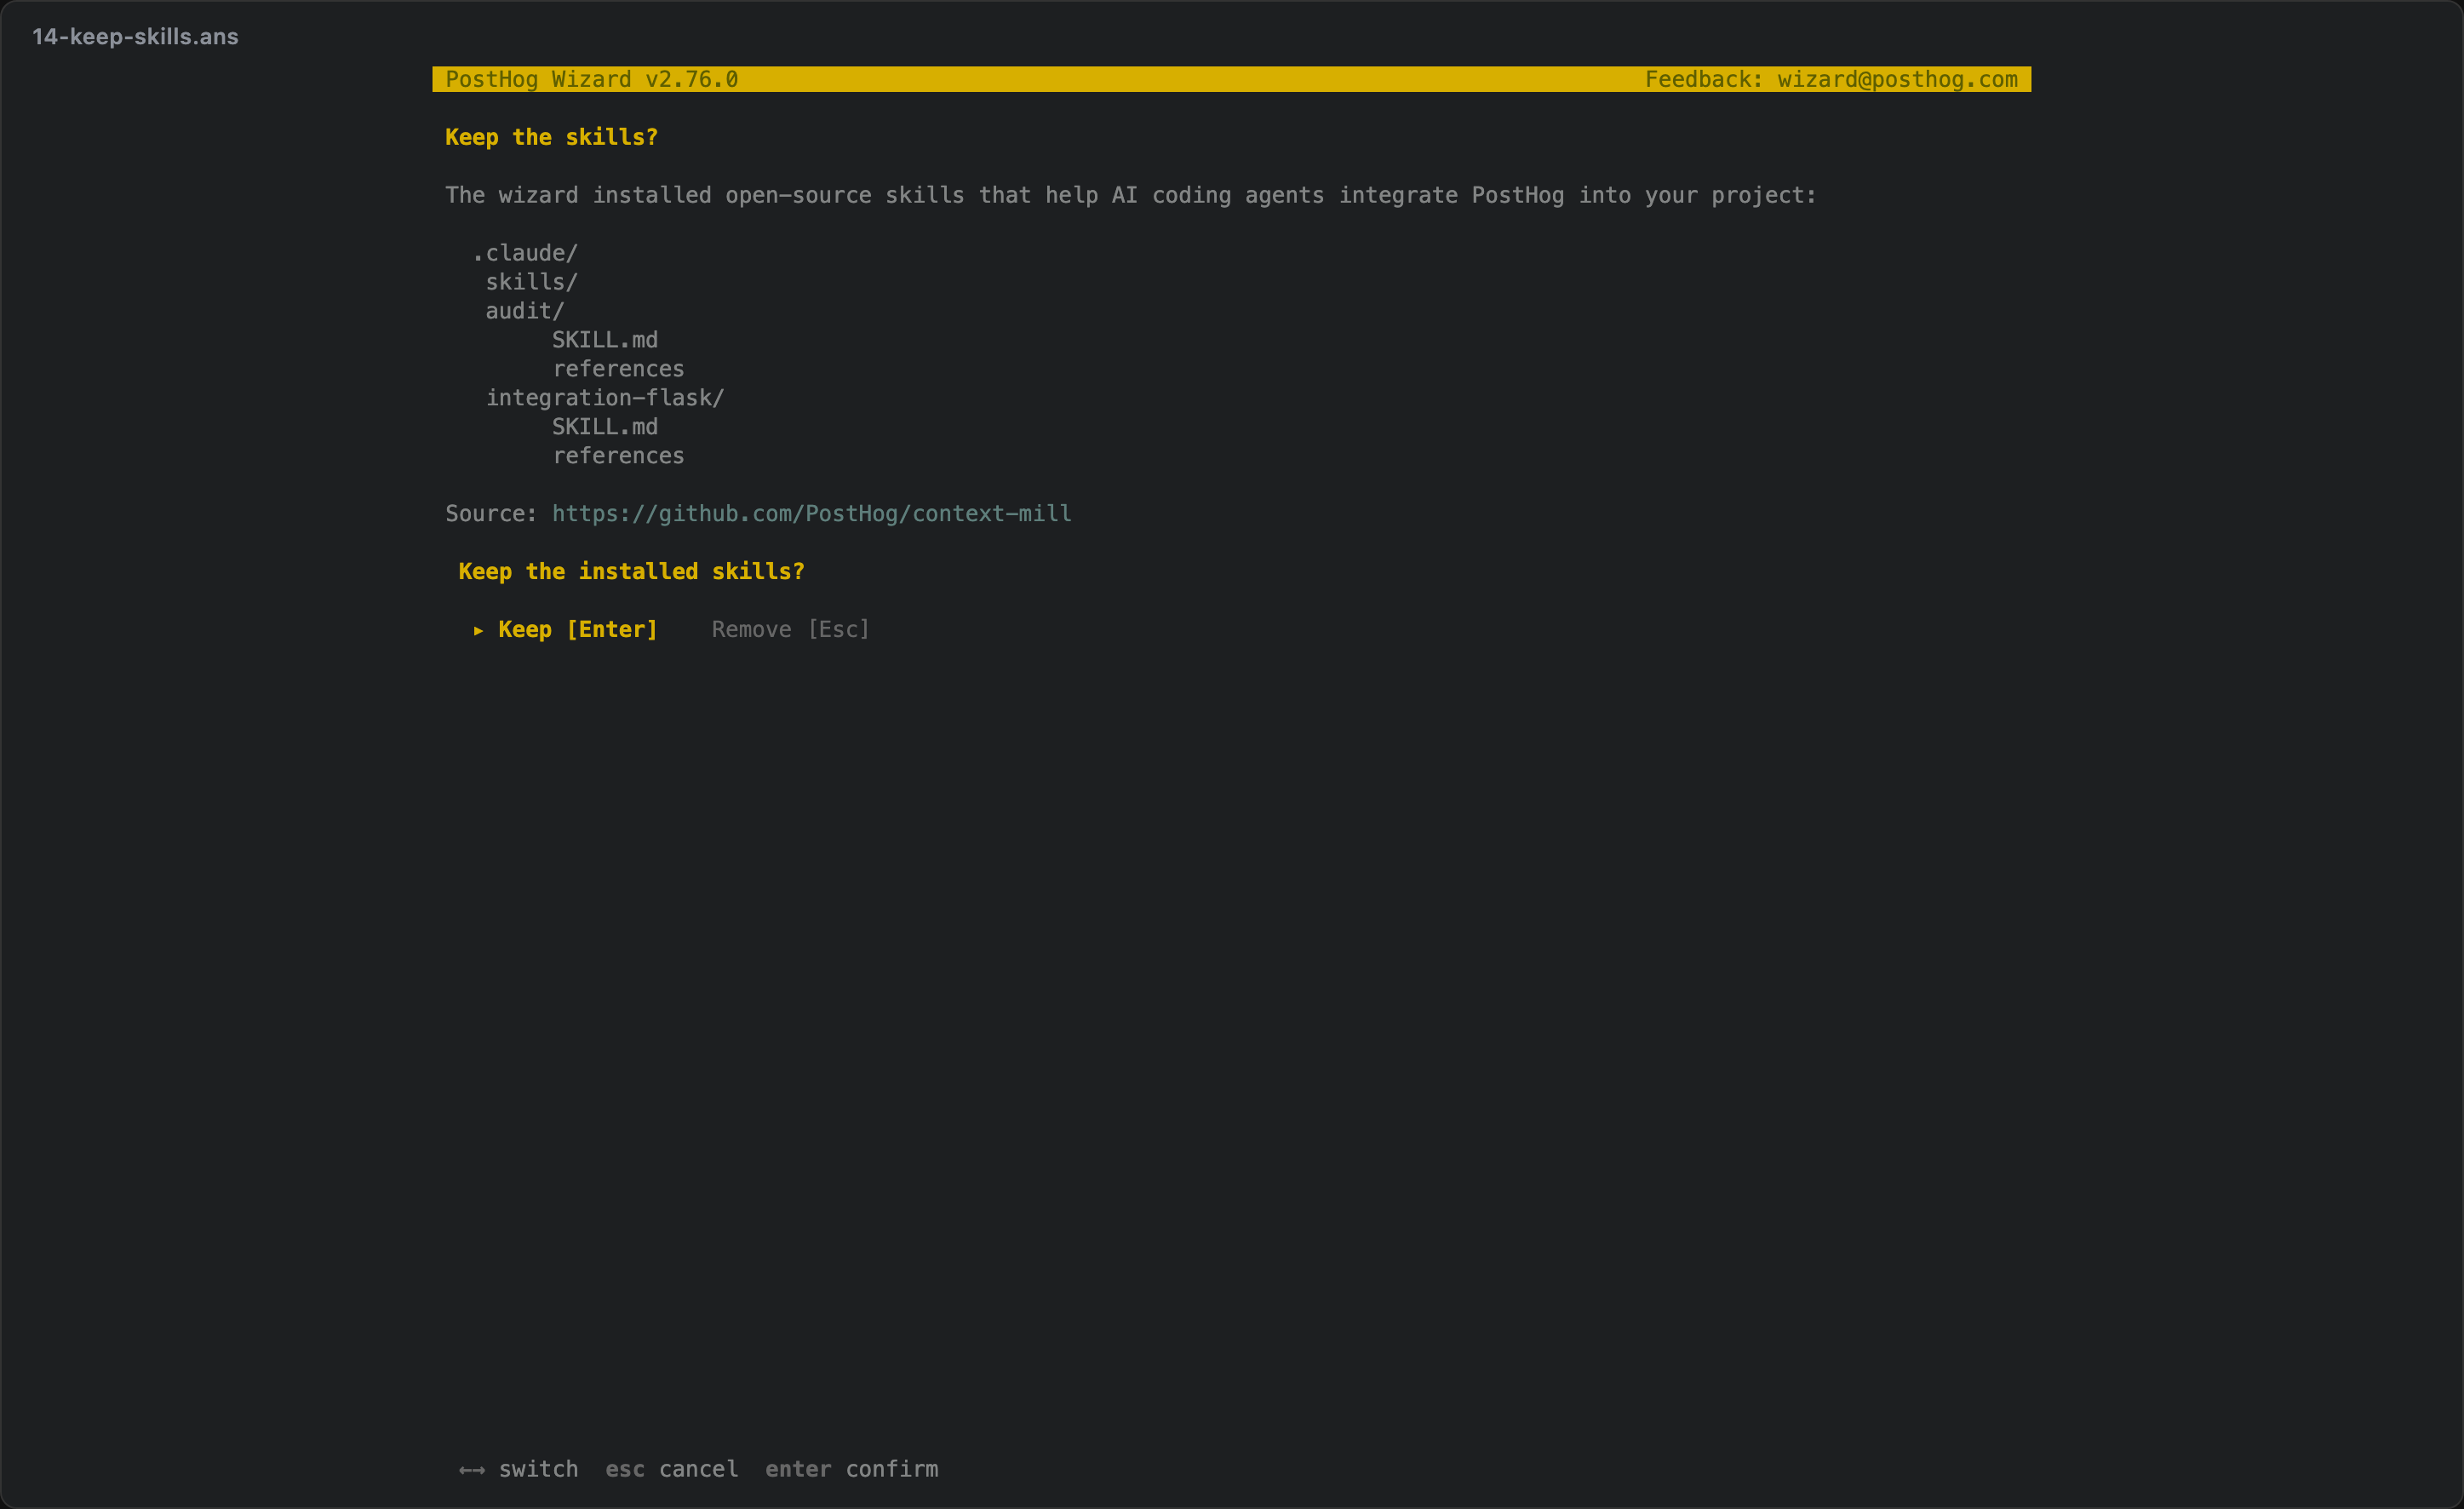
Task: Select the Keep [Enter] option
Action: pos(578,629)
